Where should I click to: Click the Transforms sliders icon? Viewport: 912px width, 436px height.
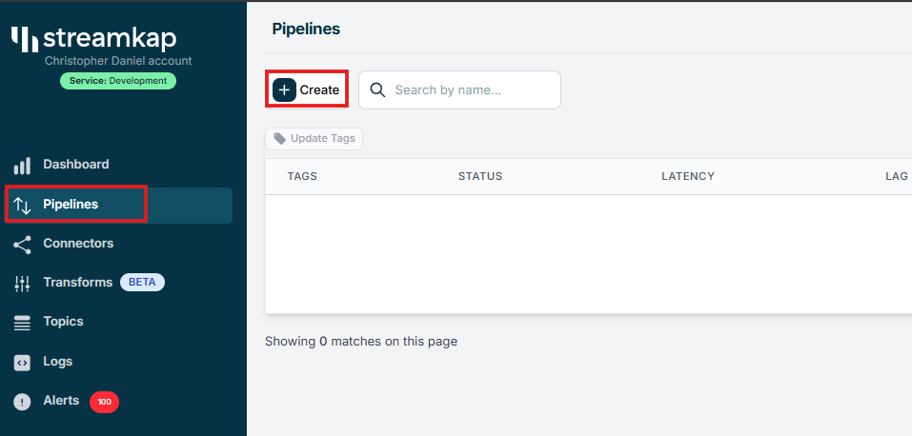[x=22, y=284]
